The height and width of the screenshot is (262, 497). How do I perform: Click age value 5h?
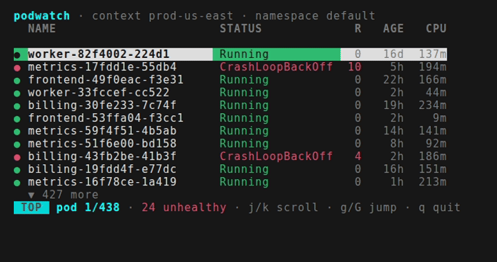[397, 67]
